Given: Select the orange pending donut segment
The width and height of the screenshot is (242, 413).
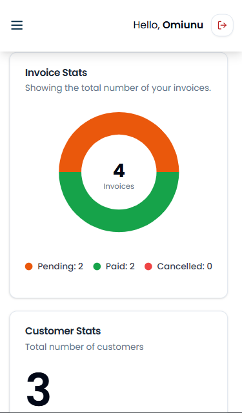Looking at the screenshot, I should [119, 124].
